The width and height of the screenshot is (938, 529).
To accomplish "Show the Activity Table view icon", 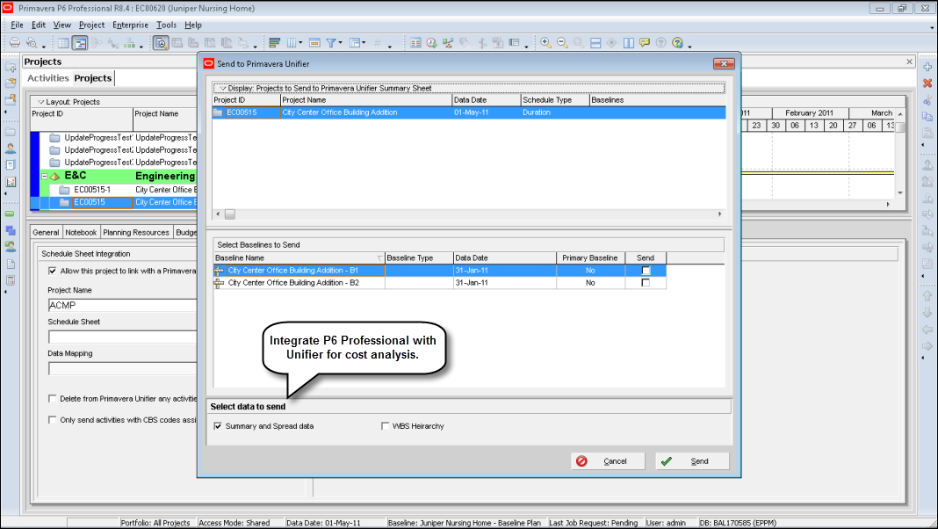I will (x=63, y=42).
